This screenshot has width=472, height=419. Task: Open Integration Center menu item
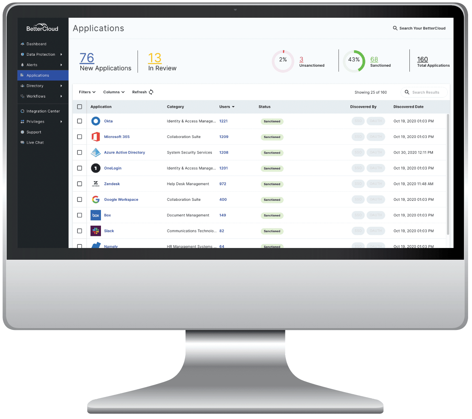[x=43, y=111]
